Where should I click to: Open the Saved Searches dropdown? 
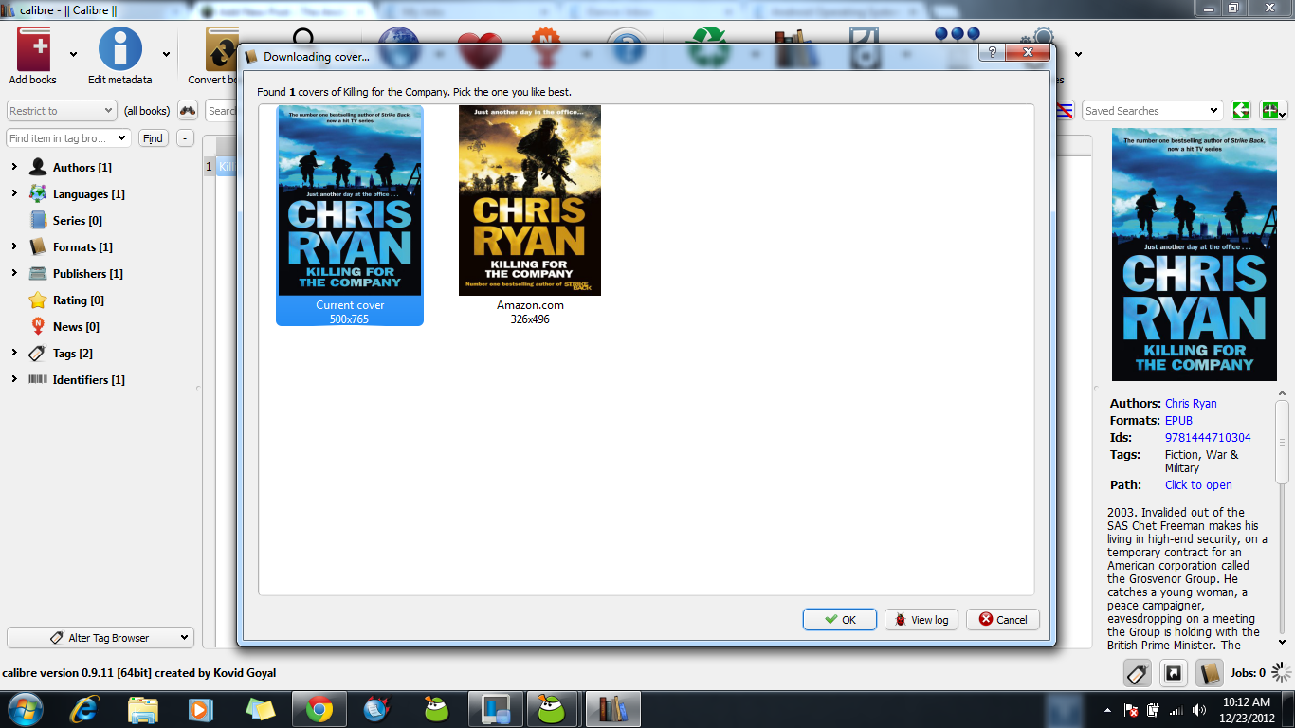pos(1153,110)
